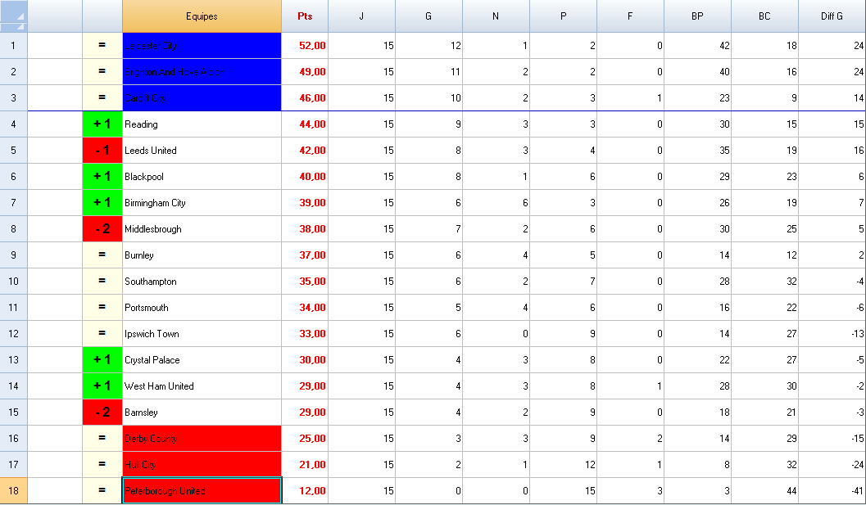Click the F column header
The image size is (866, 505).
[x=630, y=16]
